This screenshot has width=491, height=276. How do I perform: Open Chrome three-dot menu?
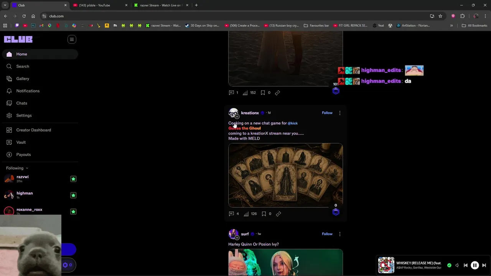(485, 16)
